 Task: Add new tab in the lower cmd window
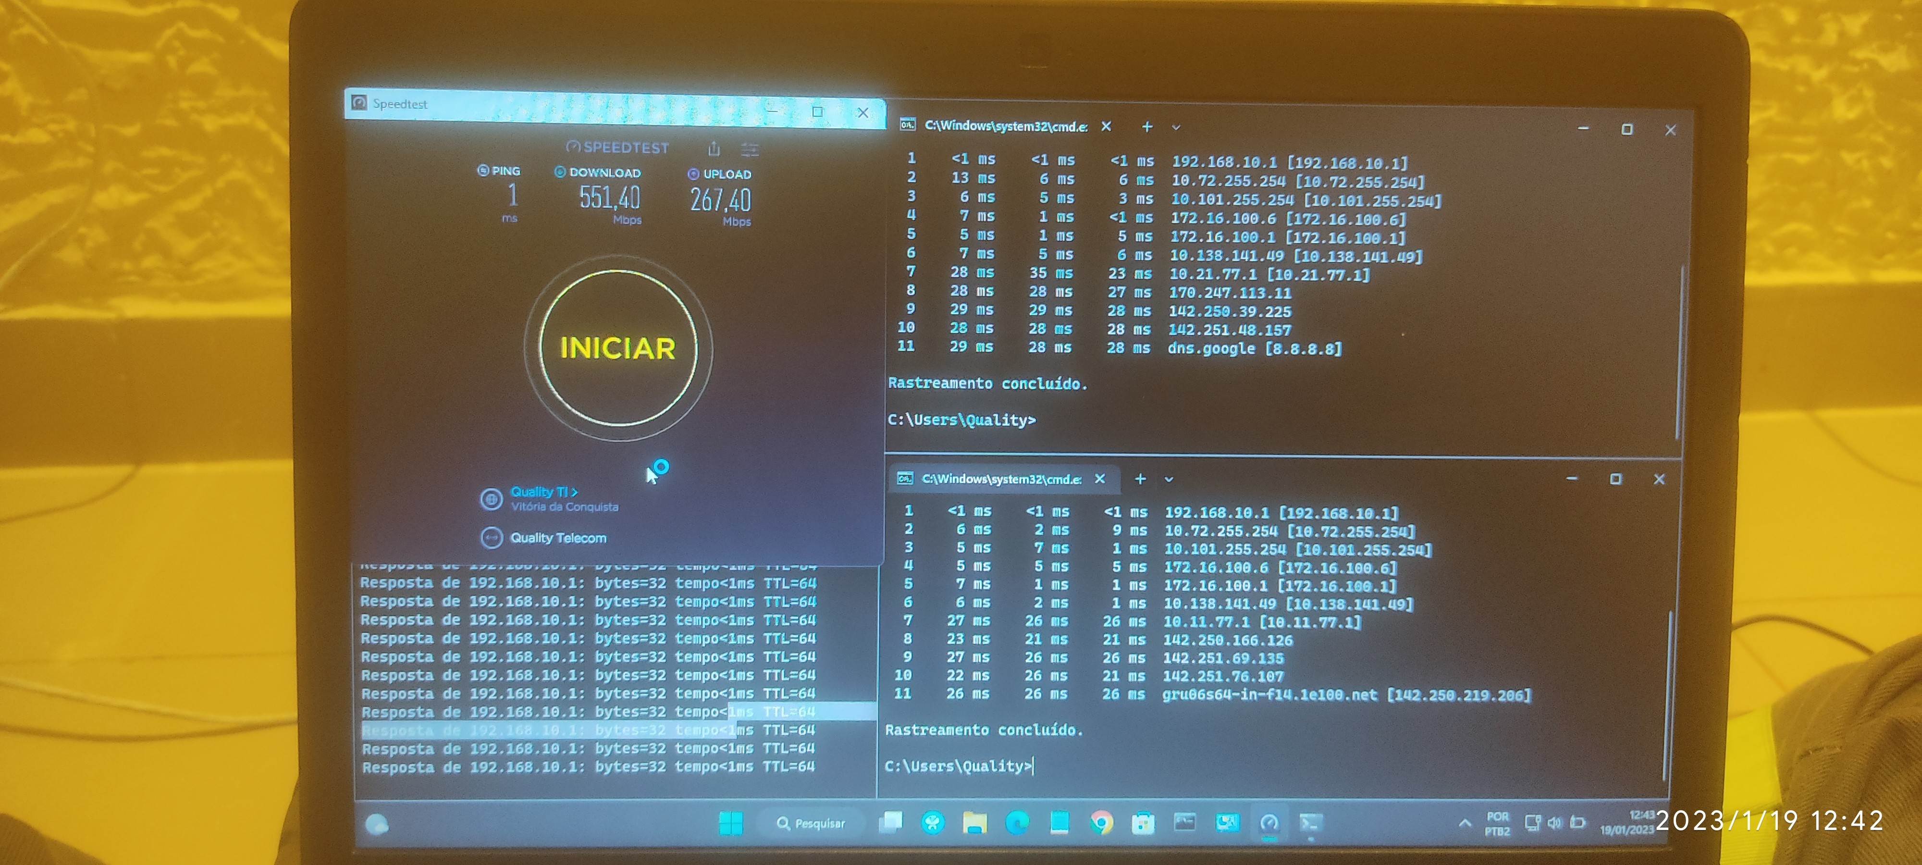(1140, 479)
